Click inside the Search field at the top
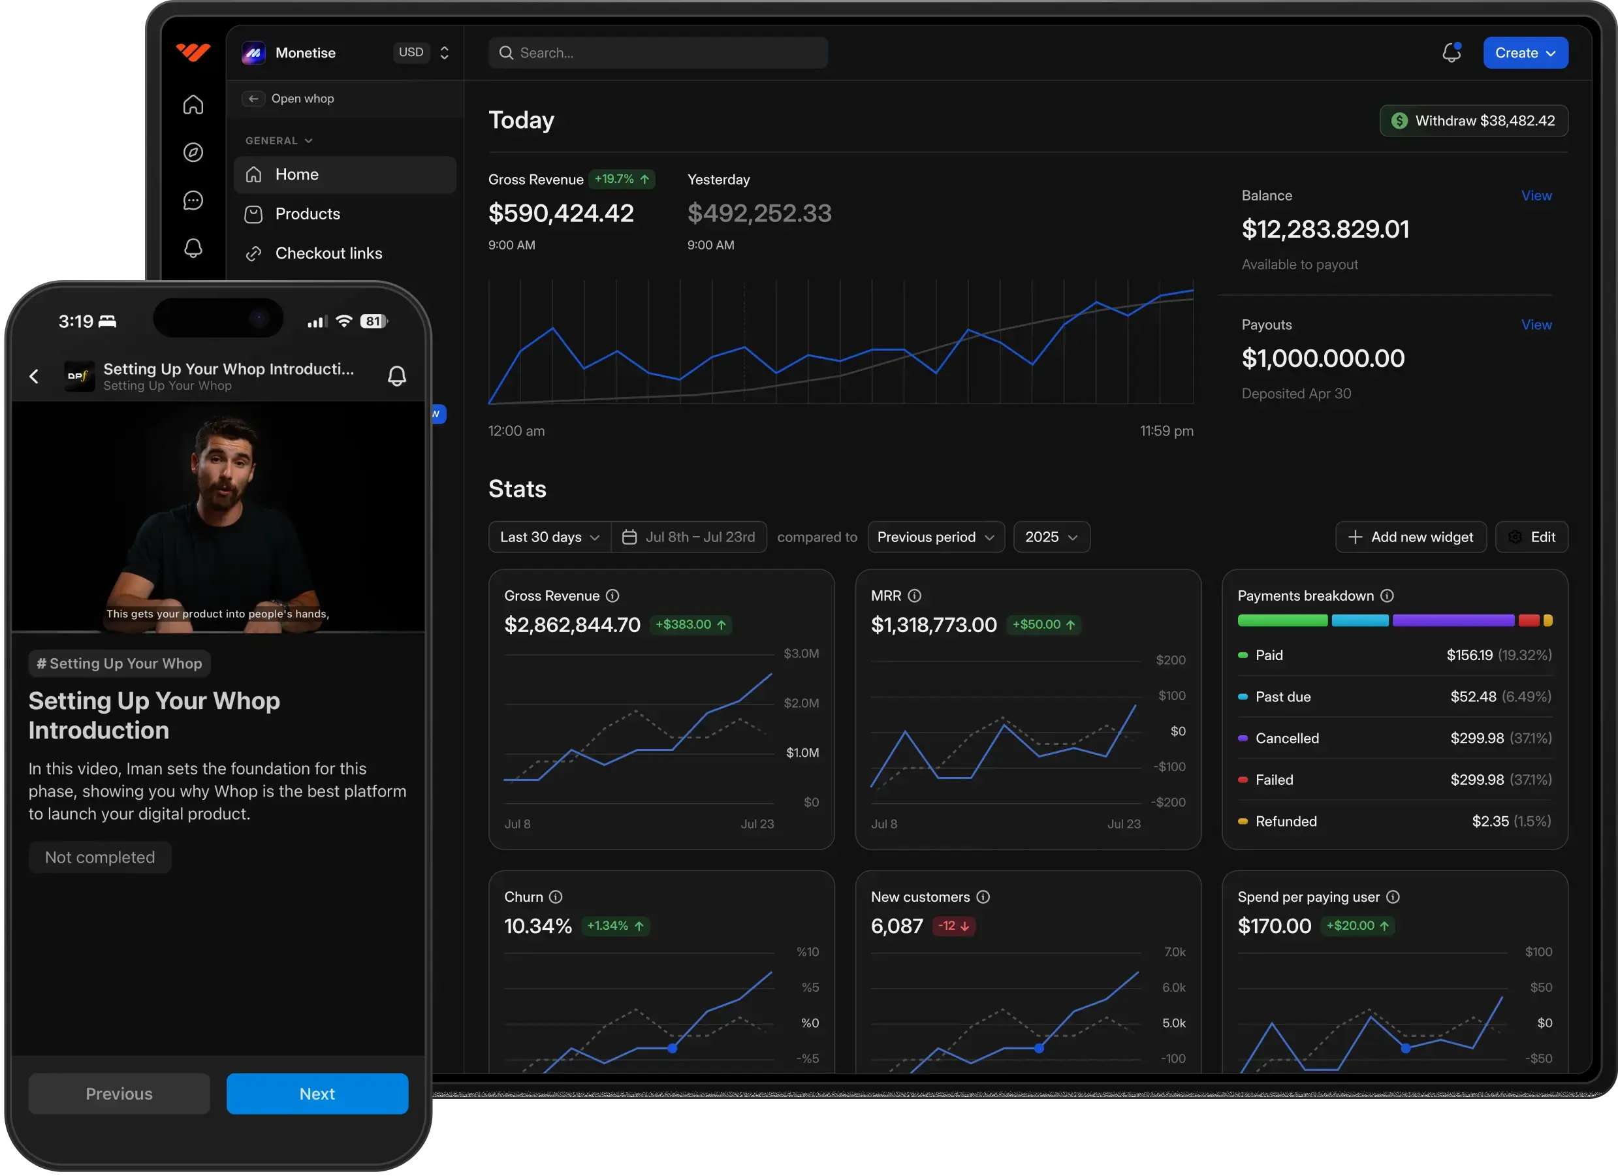1618x1176 pixels. point(656,52)
